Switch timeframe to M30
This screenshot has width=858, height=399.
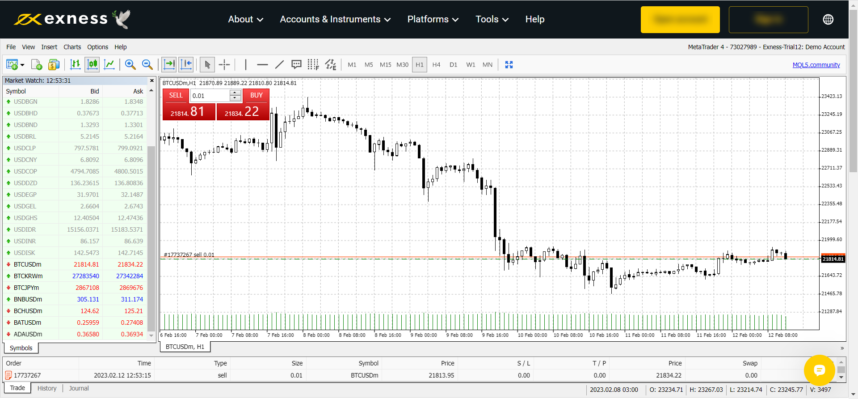(402, 65)
